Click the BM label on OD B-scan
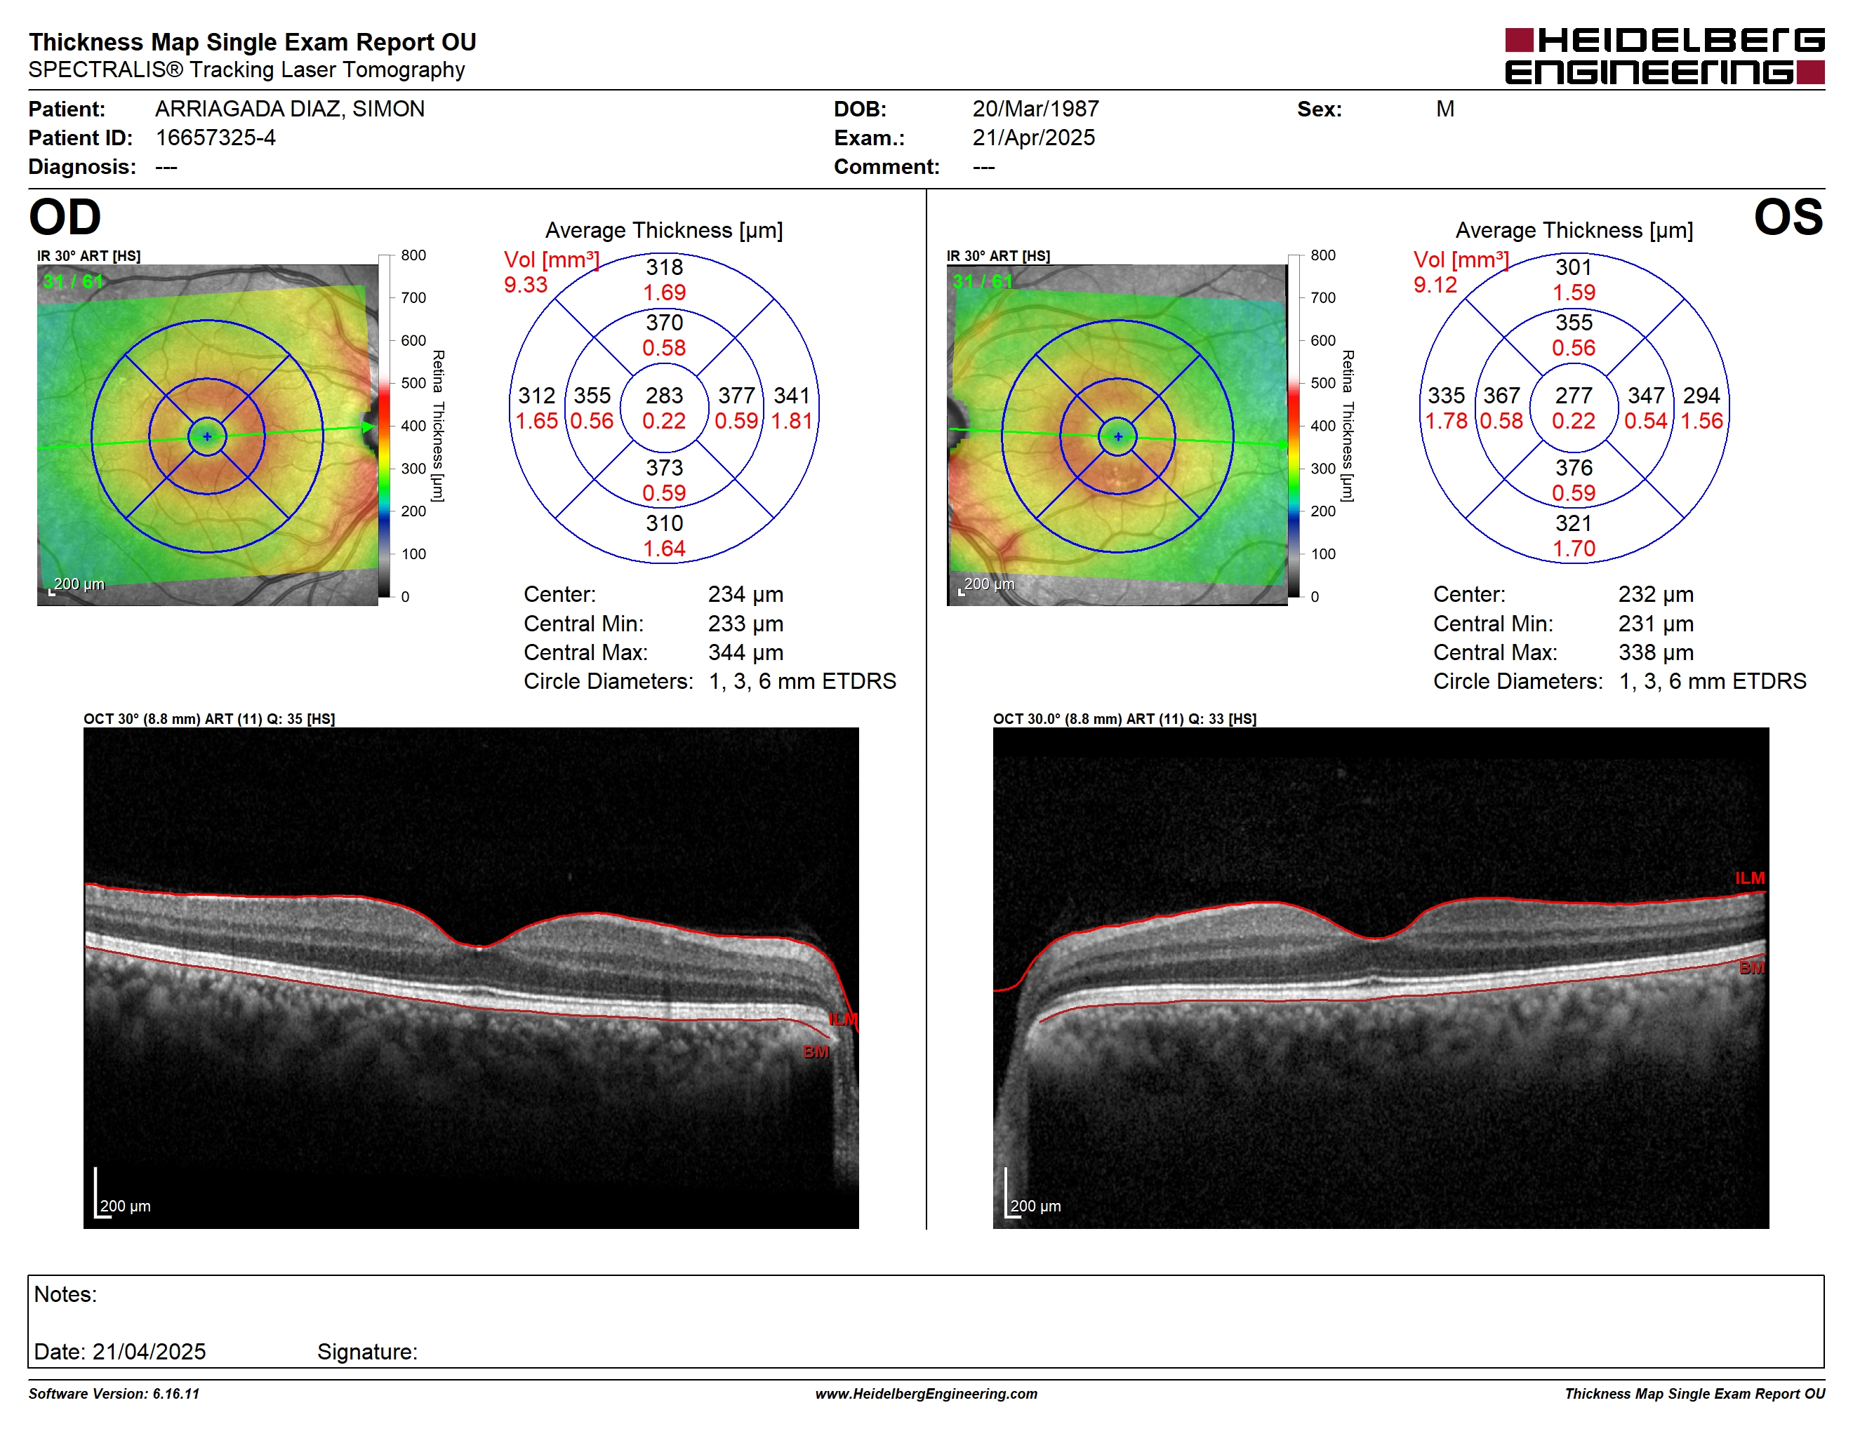 (x=816, y=1052)
